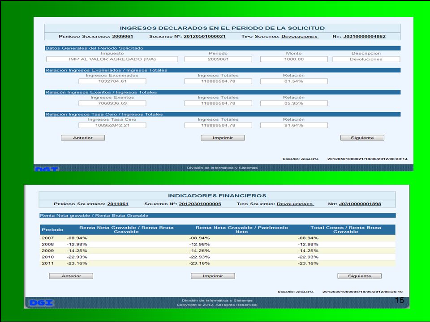Click Ingresos Totales field in Exonerados row
The height and width of the screenshot is (322, 430).
(218, 81)
